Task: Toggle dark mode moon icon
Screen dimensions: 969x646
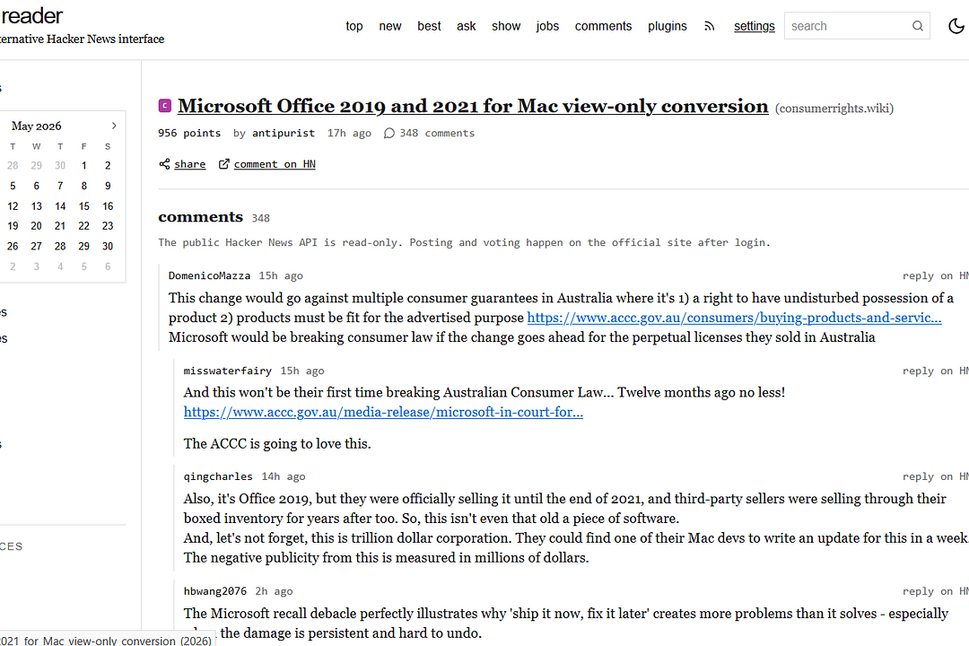Action: (x=956, y=26)
